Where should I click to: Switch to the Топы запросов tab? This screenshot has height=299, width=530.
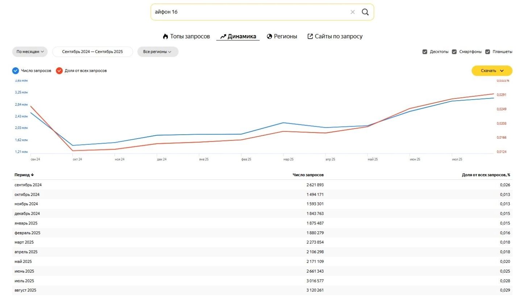click(x=190, y=37)
